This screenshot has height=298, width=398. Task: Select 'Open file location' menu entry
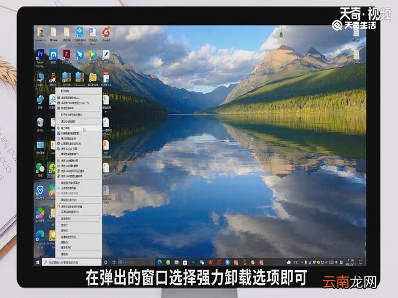click(78, 115)
